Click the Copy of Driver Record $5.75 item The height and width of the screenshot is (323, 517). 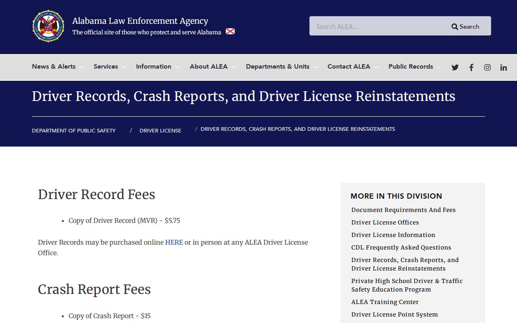pos(124,220)
